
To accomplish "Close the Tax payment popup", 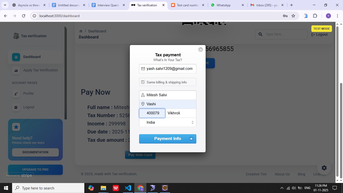I will [x=200, y=50].
